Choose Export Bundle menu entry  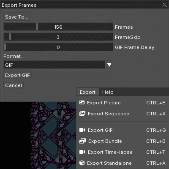[123, 141]
